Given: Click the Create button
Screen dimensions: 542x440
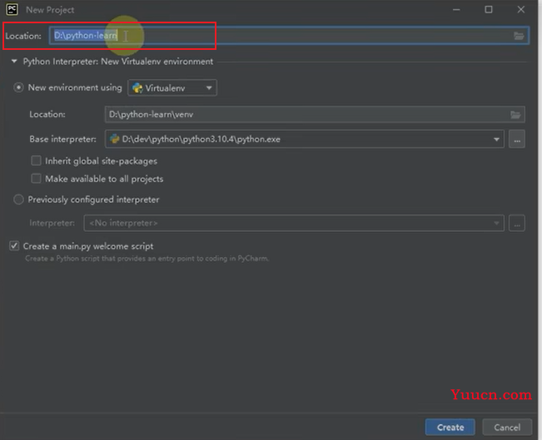Looking at the screenshot, I should (450, 428).
